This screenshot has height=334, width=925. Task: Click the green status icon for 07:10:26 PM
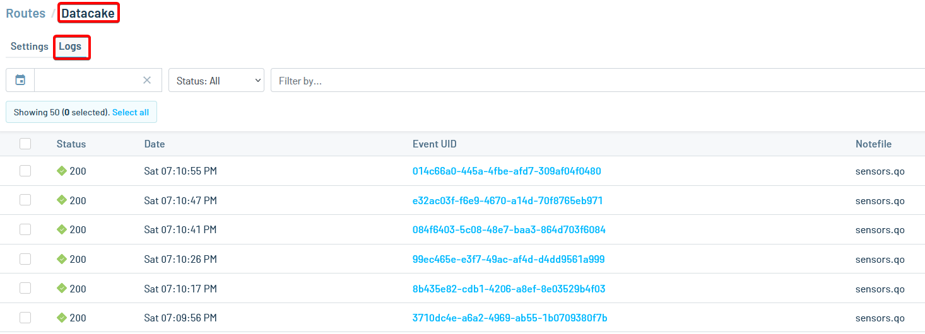click(62, 259)
